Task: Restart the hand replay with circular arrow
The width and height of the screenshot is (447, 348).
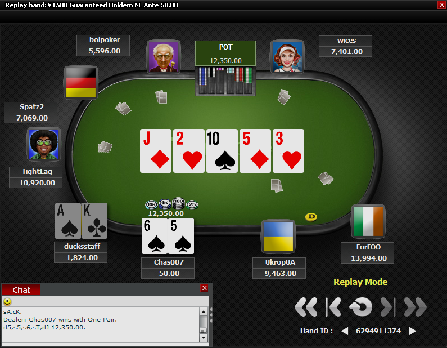Action: click(x=360, y=307)
